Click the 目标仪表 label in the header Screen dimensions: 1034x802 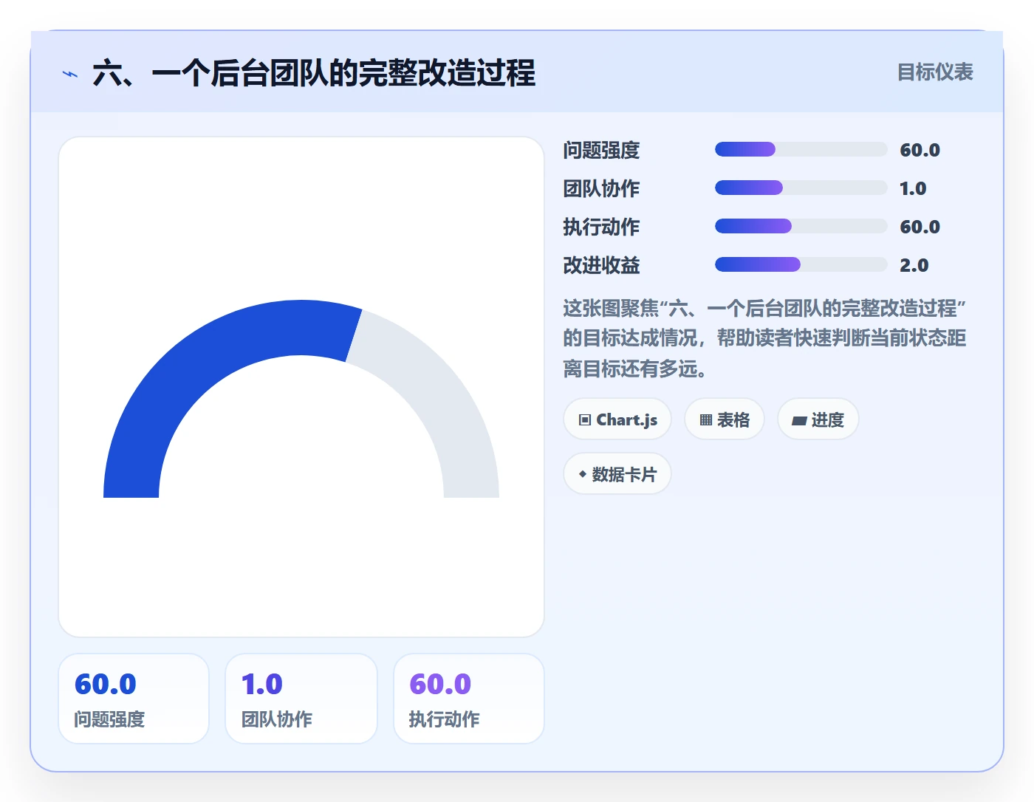(935, 72)
